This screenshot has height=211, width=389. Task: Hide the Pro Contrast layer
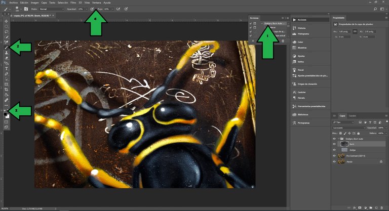coord(334,156)
